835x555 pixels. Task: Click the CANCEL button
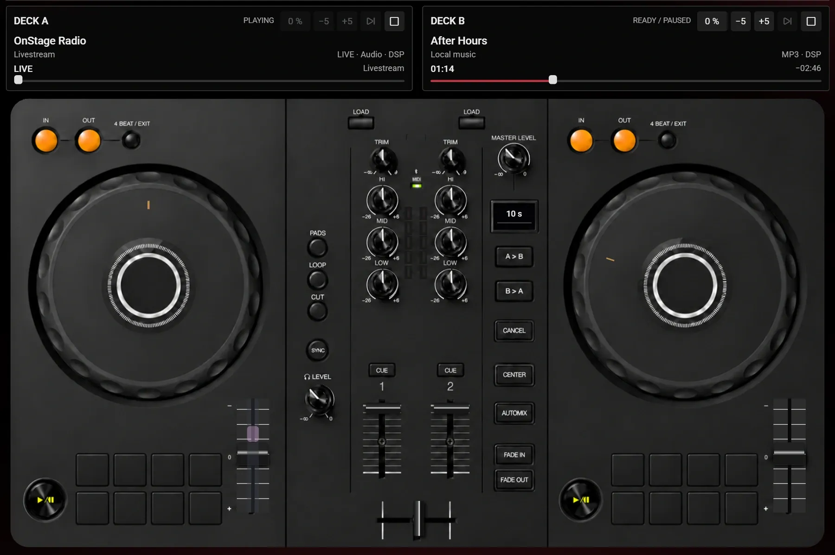point(514,331)
